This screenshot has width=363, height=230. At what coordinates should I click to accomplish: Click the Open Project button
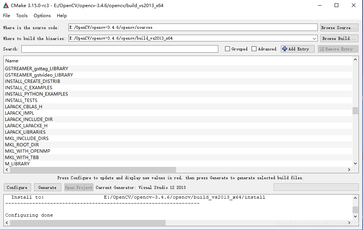pyautogui.click(x=79, y=187)
